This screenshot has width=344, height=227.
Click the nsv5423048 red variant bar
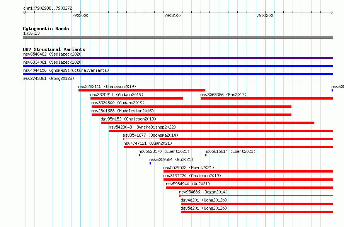221,131
